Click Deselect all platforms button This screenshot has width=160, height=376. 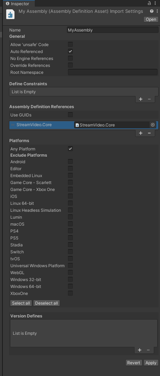pos(47,303)
